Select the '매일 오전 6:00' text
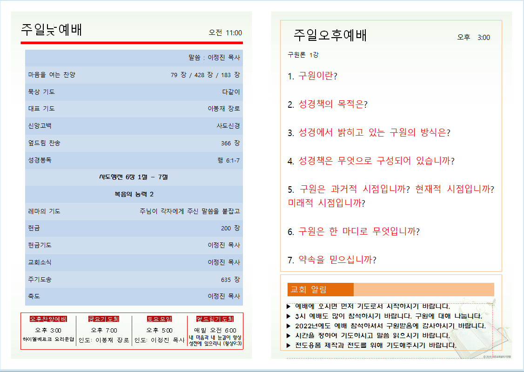Screen dimensions: 524x372 point(215,330)
